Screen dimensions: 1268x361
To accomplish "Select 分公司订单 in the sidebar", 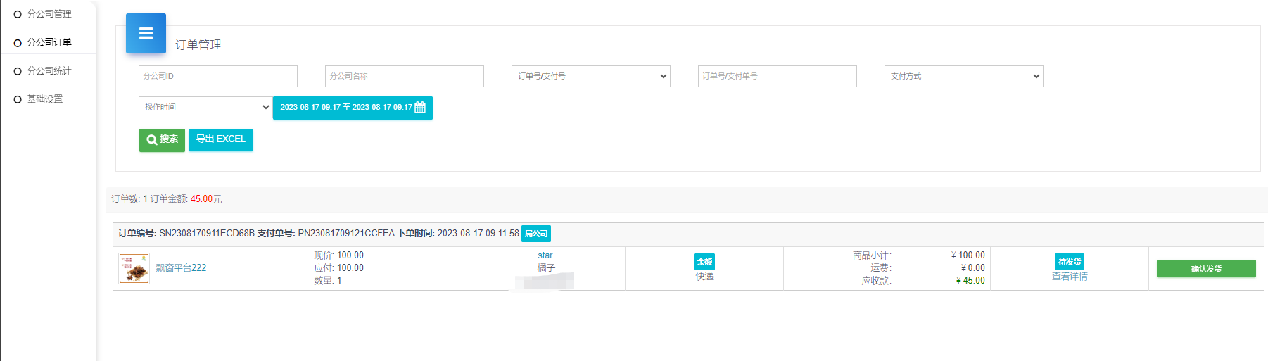I will (49, 43).
